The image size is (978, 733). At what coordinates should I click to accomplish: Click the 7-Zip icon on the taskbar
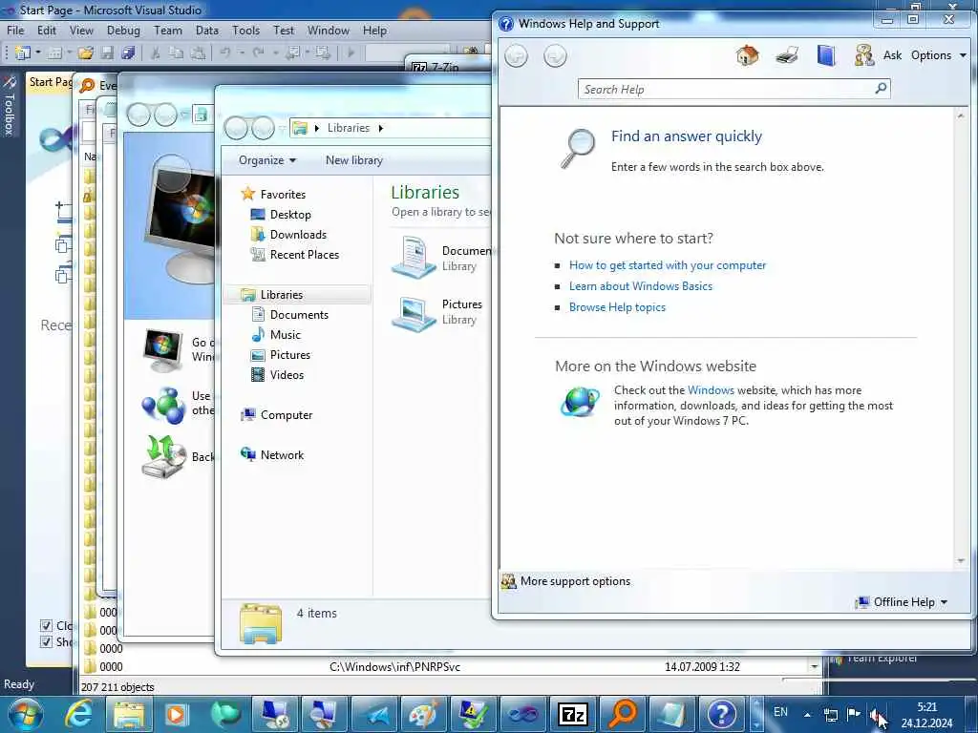click(x=573, y=714)
